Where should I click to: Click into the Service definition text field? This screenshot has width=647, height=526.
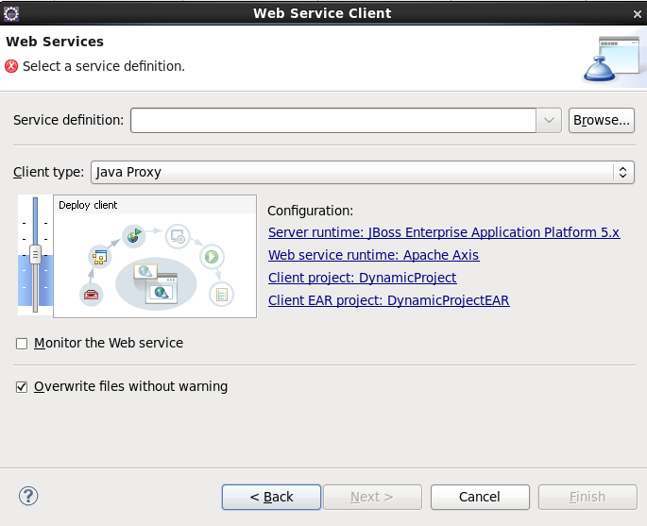tap(333, 121)
